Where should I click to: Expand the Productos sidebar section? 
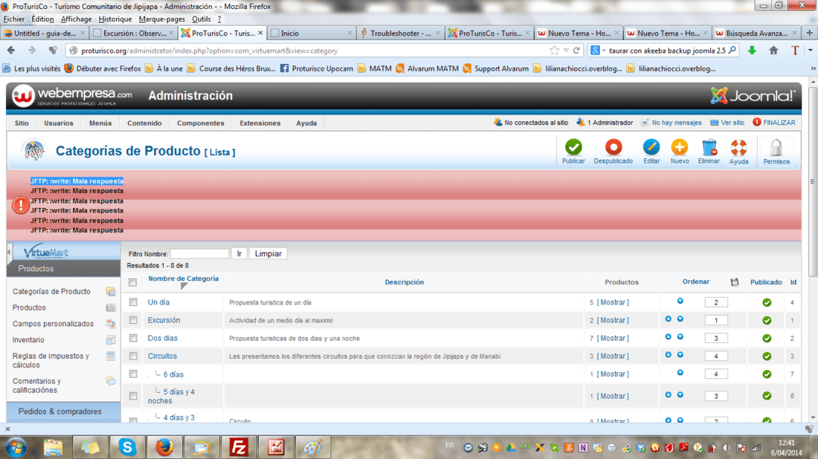(63, 269)
